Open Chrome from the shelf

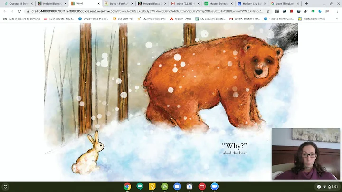click(x=127, y=187)
